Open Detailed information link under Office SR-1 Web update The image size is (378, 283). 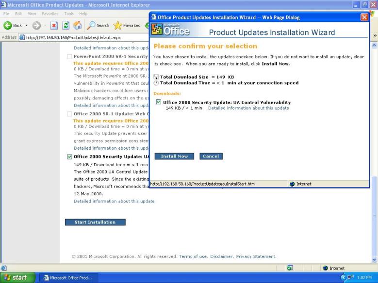pyautogui.click(x=112, y=148)
